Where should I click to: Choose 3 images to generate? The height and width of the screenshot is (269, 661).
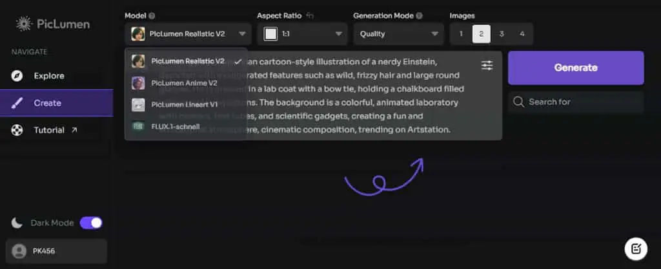[x=502, y=34]
